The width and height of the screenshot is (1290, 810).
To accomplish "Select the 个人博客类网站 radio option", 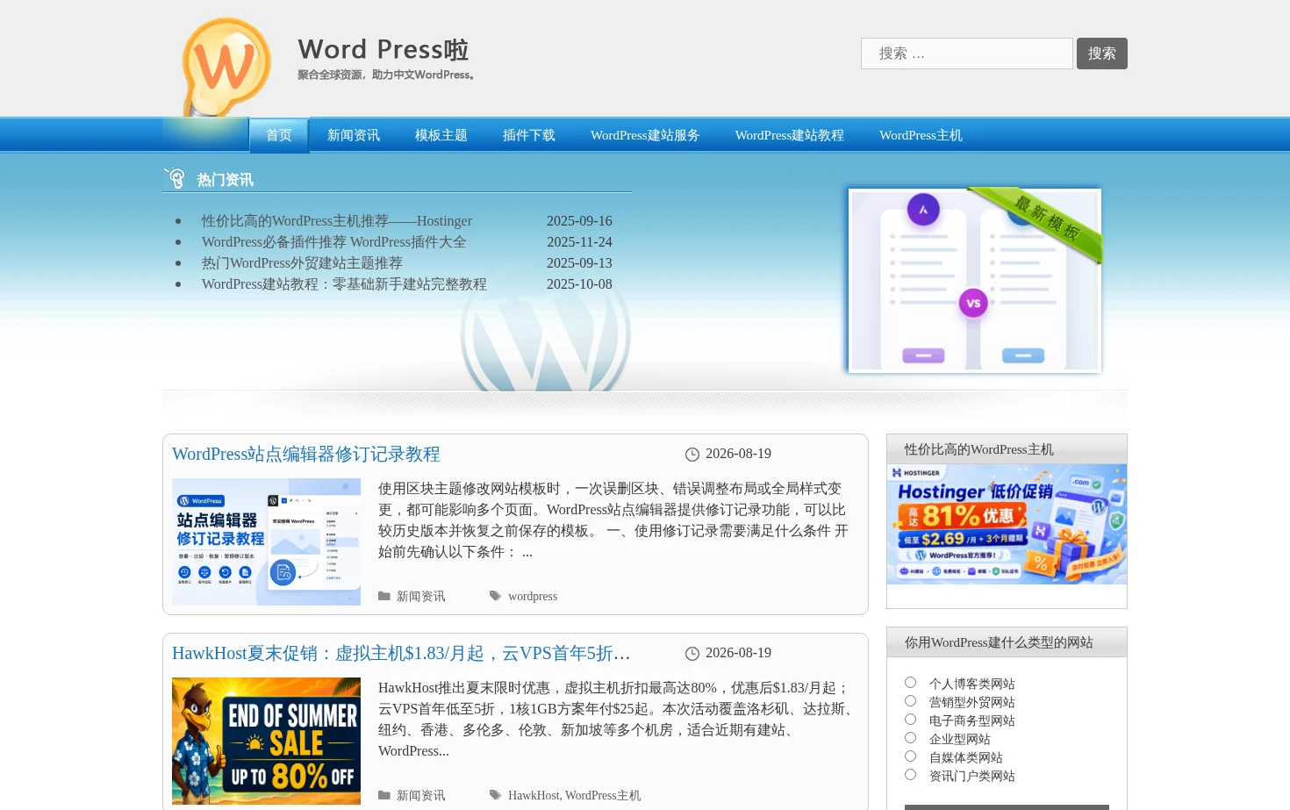I will point(910,683).
